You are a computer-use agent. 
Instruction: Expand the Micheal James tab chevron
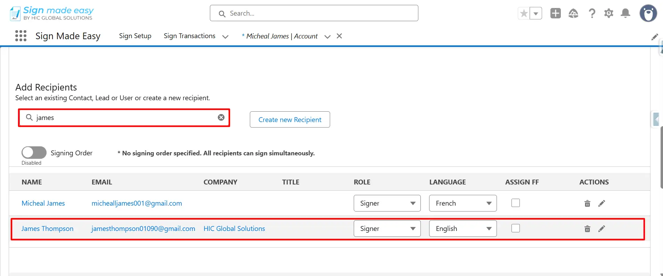coord(327,36)
